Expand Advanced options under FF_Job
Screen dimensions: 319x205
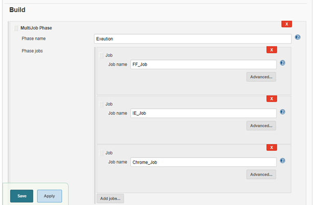click(x=261, y=77)
